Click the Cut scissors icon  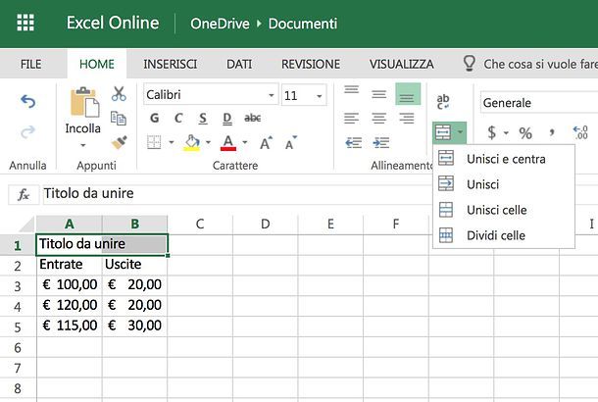(x=119, y=93)
